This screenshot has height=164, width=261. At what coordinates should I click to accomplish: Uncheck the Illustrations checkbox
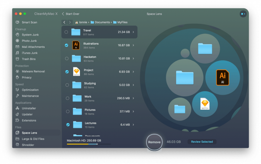click(x=67, y=45)
